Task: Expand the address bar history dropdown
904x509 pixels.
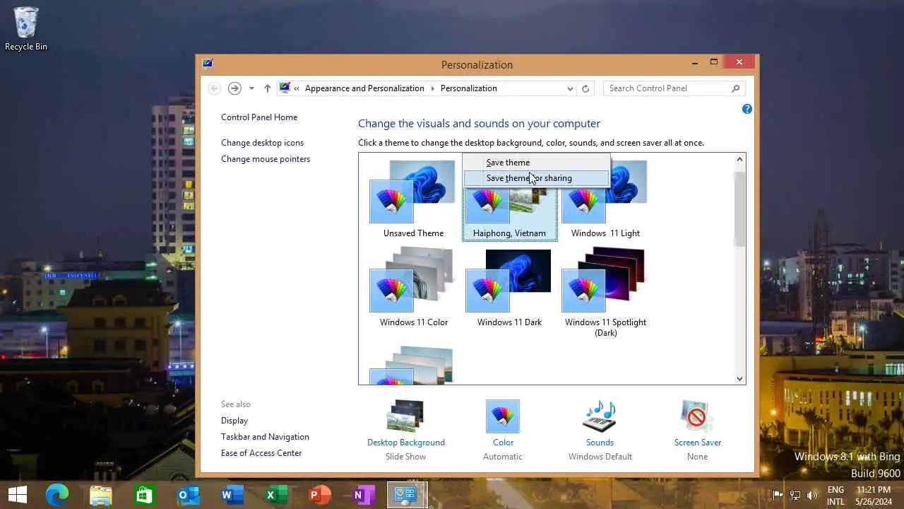Action: pos(570,88)
